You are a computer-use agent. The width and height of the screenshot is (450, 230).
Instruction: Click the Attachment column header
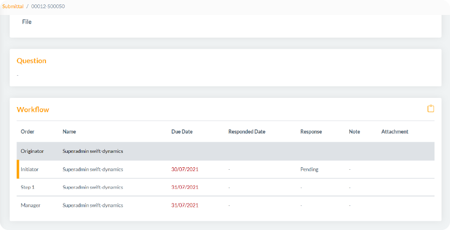[x=395, y=132]
